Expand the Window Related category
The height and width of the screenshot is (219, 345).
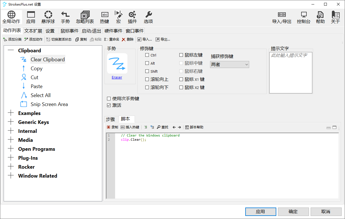(11, 176)
